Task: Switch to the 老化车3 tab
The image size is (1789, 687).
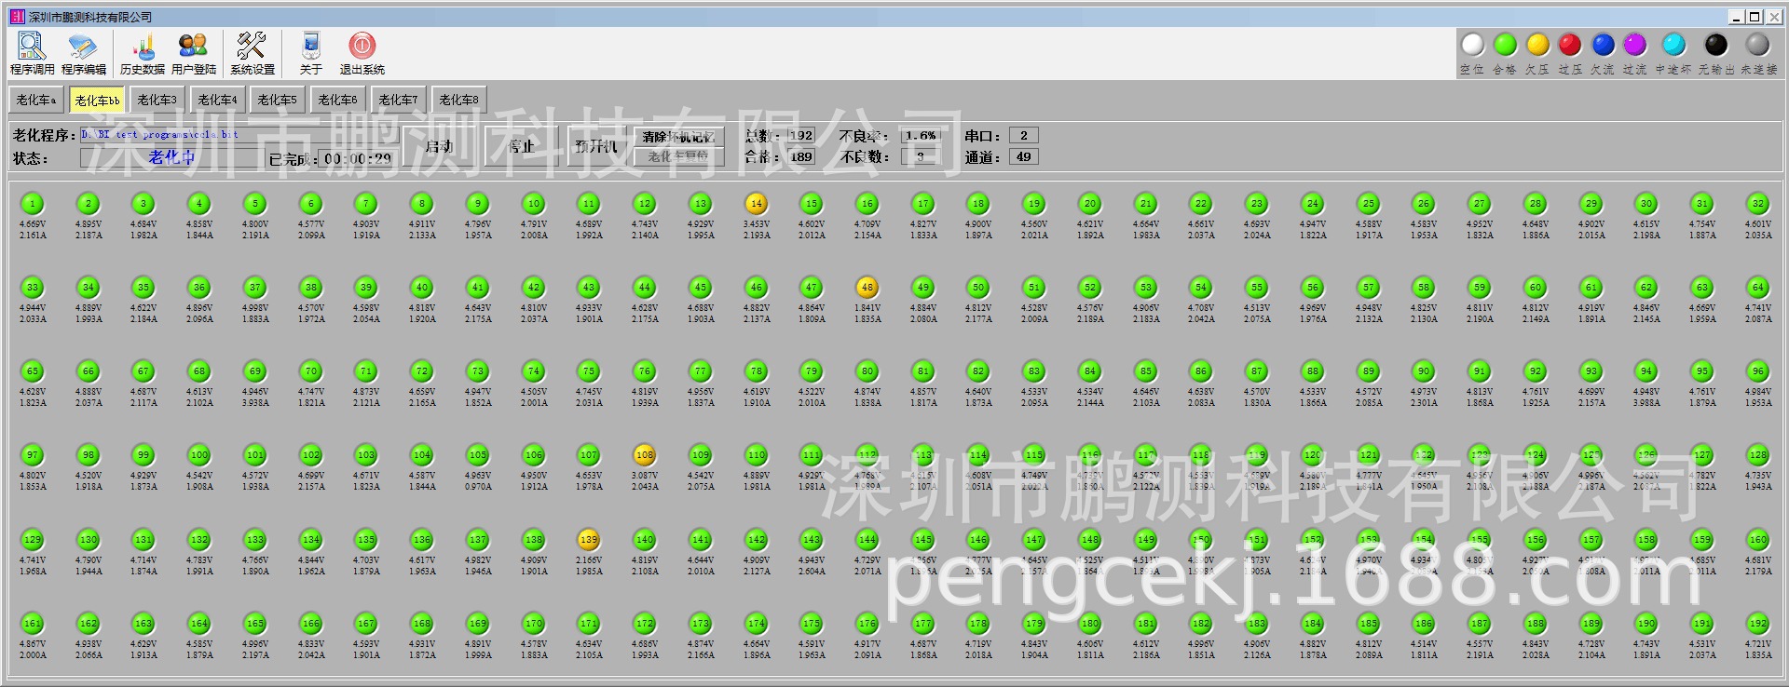Action: click(x=157, y=100)
